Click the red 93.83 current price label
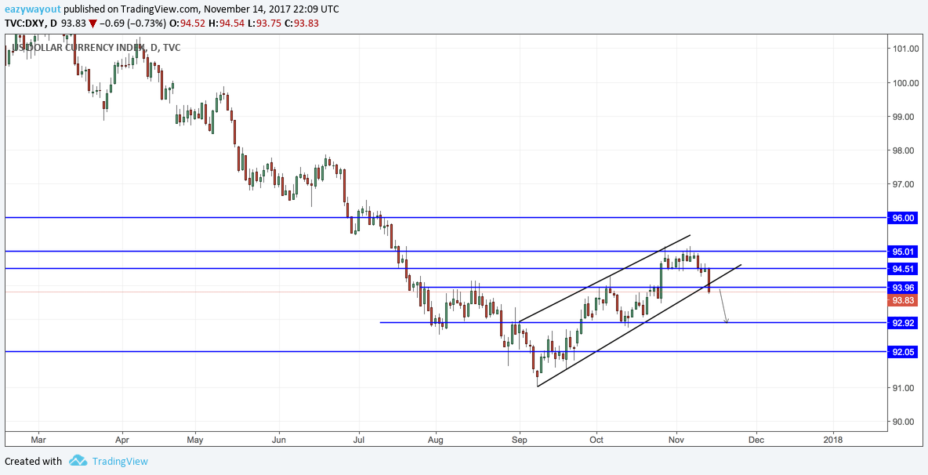 [x=903, y=300]
